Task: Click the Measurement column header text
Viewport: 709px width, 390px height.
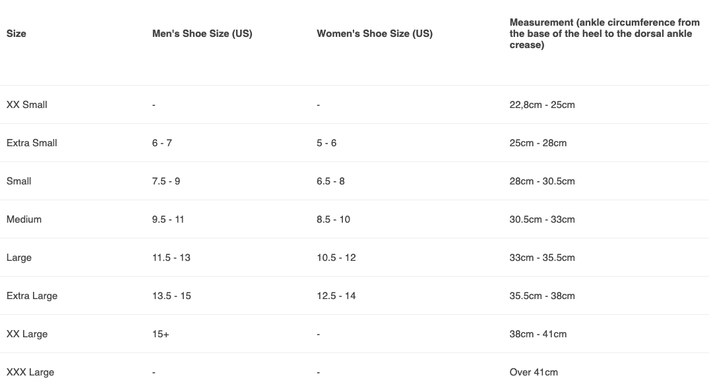Action: coord(604,34)
